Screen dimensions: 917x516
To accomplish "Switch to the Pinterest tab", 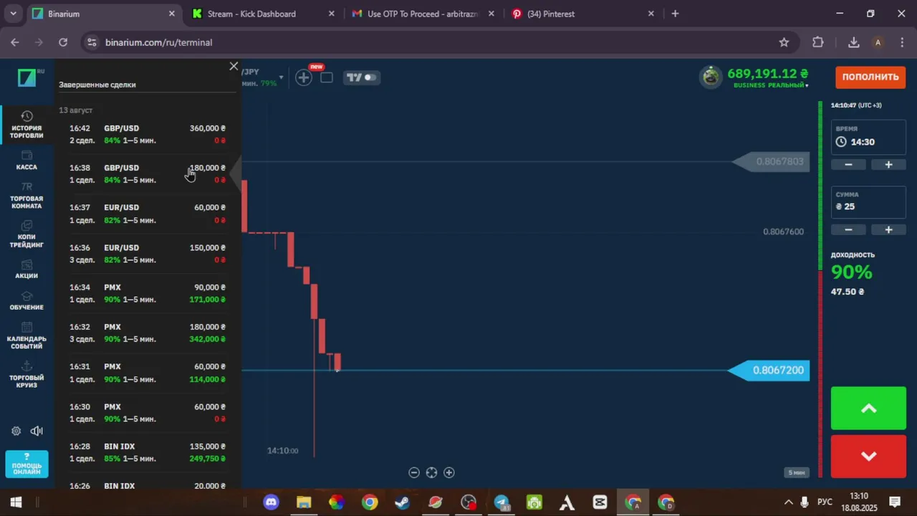I will [x=582, y=14].
